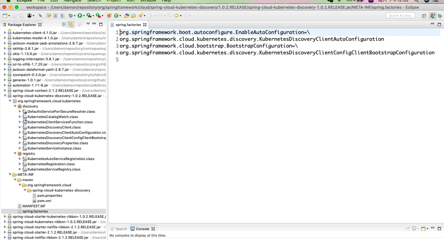Click the Open Console icon

423,229
